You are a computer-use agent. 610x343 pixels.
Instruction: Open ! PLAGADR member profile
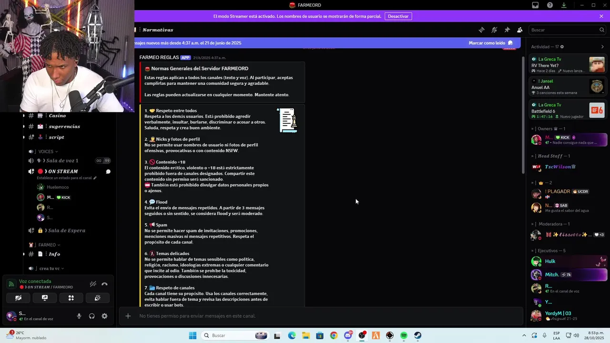click(568, 193)
